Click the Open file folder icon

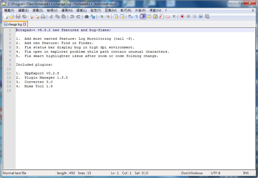tap(12, 16)
